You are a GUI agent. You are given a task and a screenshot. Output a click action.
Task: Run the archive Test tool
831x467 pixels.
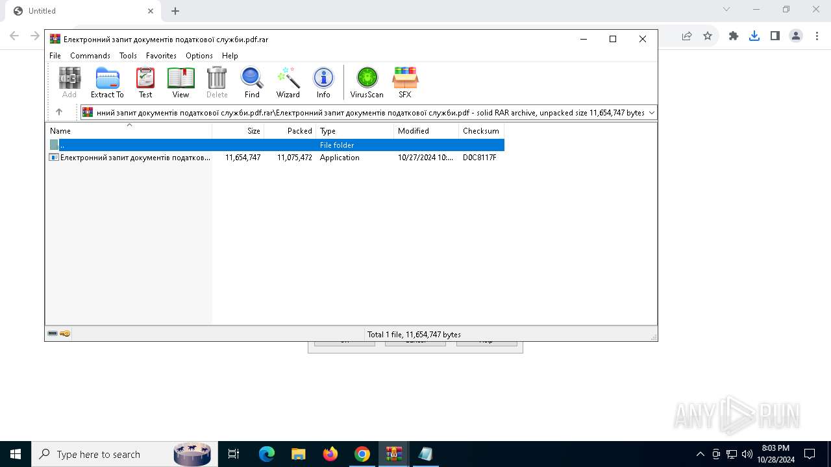(145, 82)
